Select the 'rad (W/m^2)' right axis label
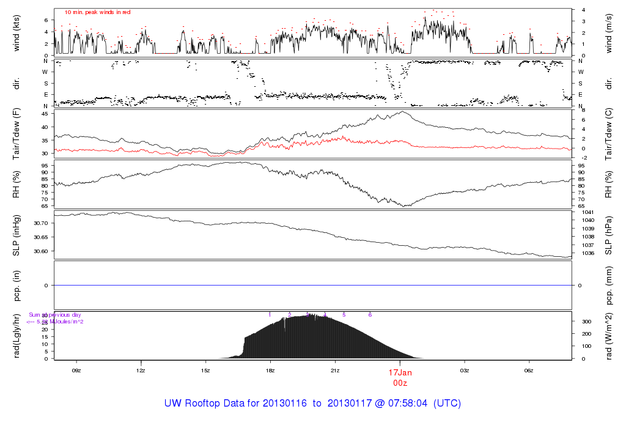The image size is (626, 428). (x=610, y=336)
